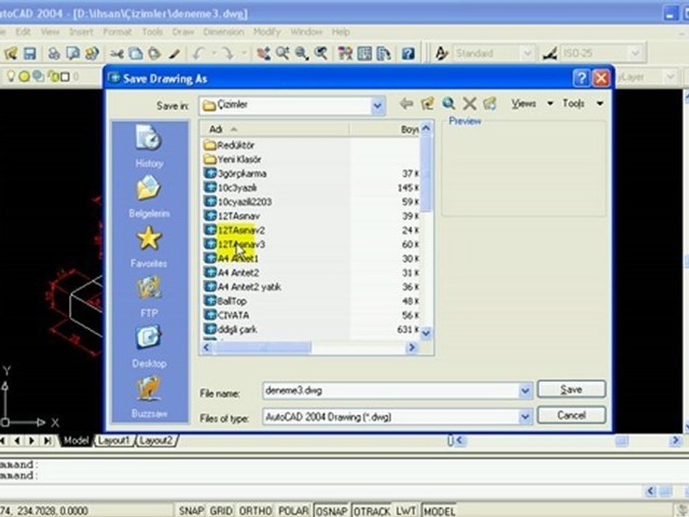
Task: Expand the ByLayer dropdown behind dialog
Action: pos(670,77)
